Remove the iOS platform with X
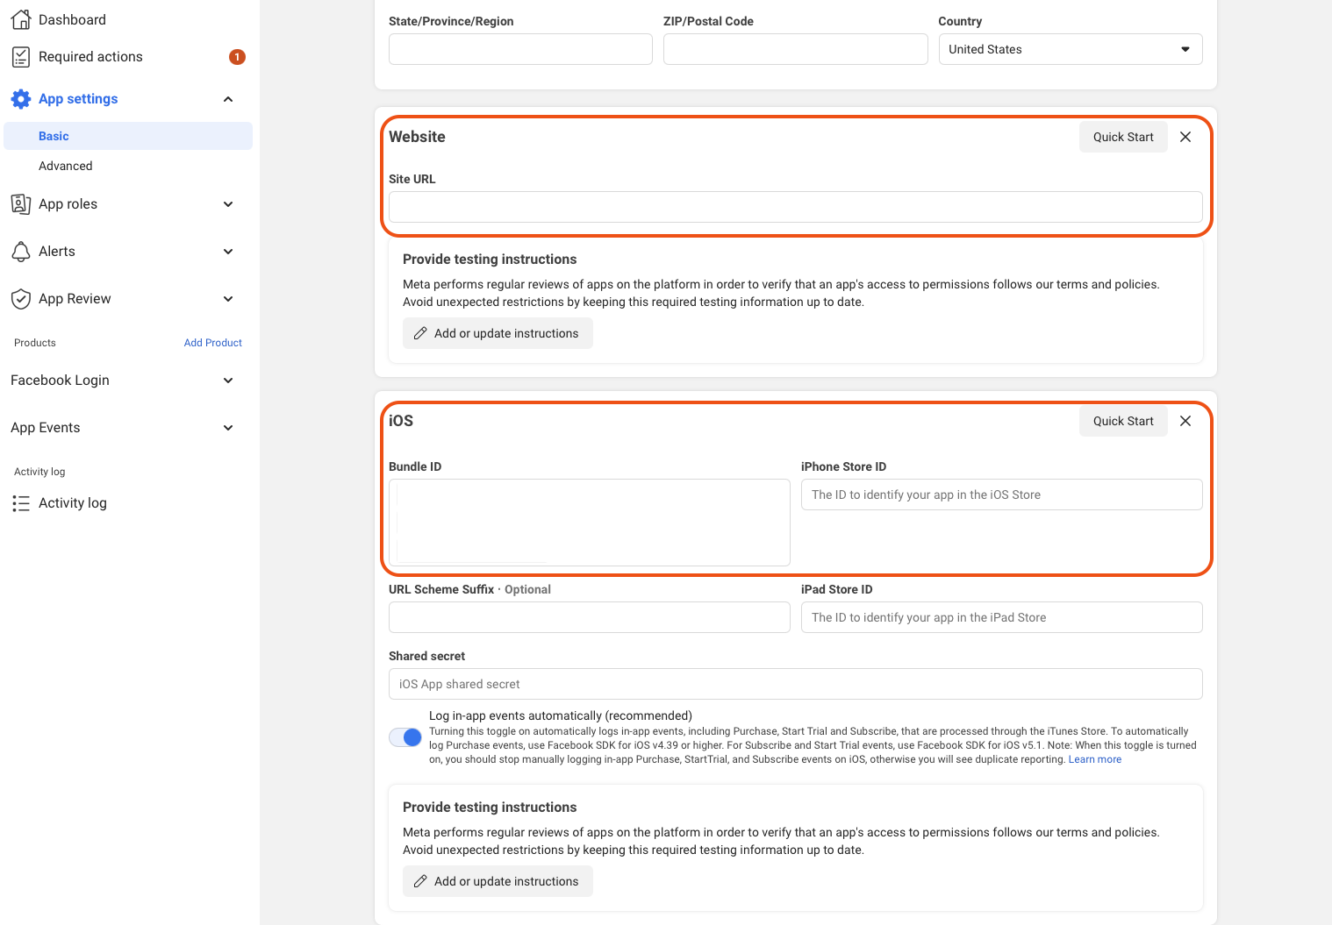This screenshot has height=925, width=1332. click(x=1185, y=421)
